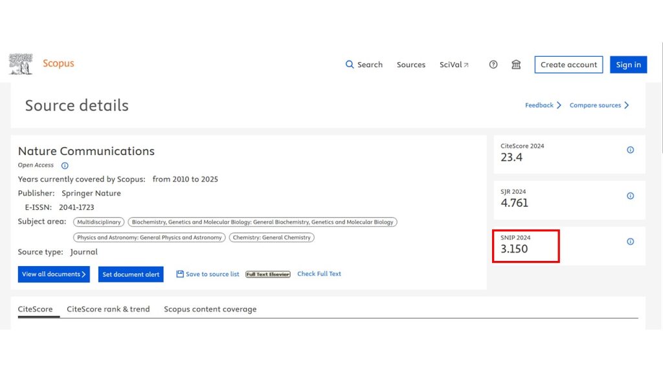The image size is (663, 372).
Task: Click the Elsevier tree logo
Action: [x=21, y=64]
